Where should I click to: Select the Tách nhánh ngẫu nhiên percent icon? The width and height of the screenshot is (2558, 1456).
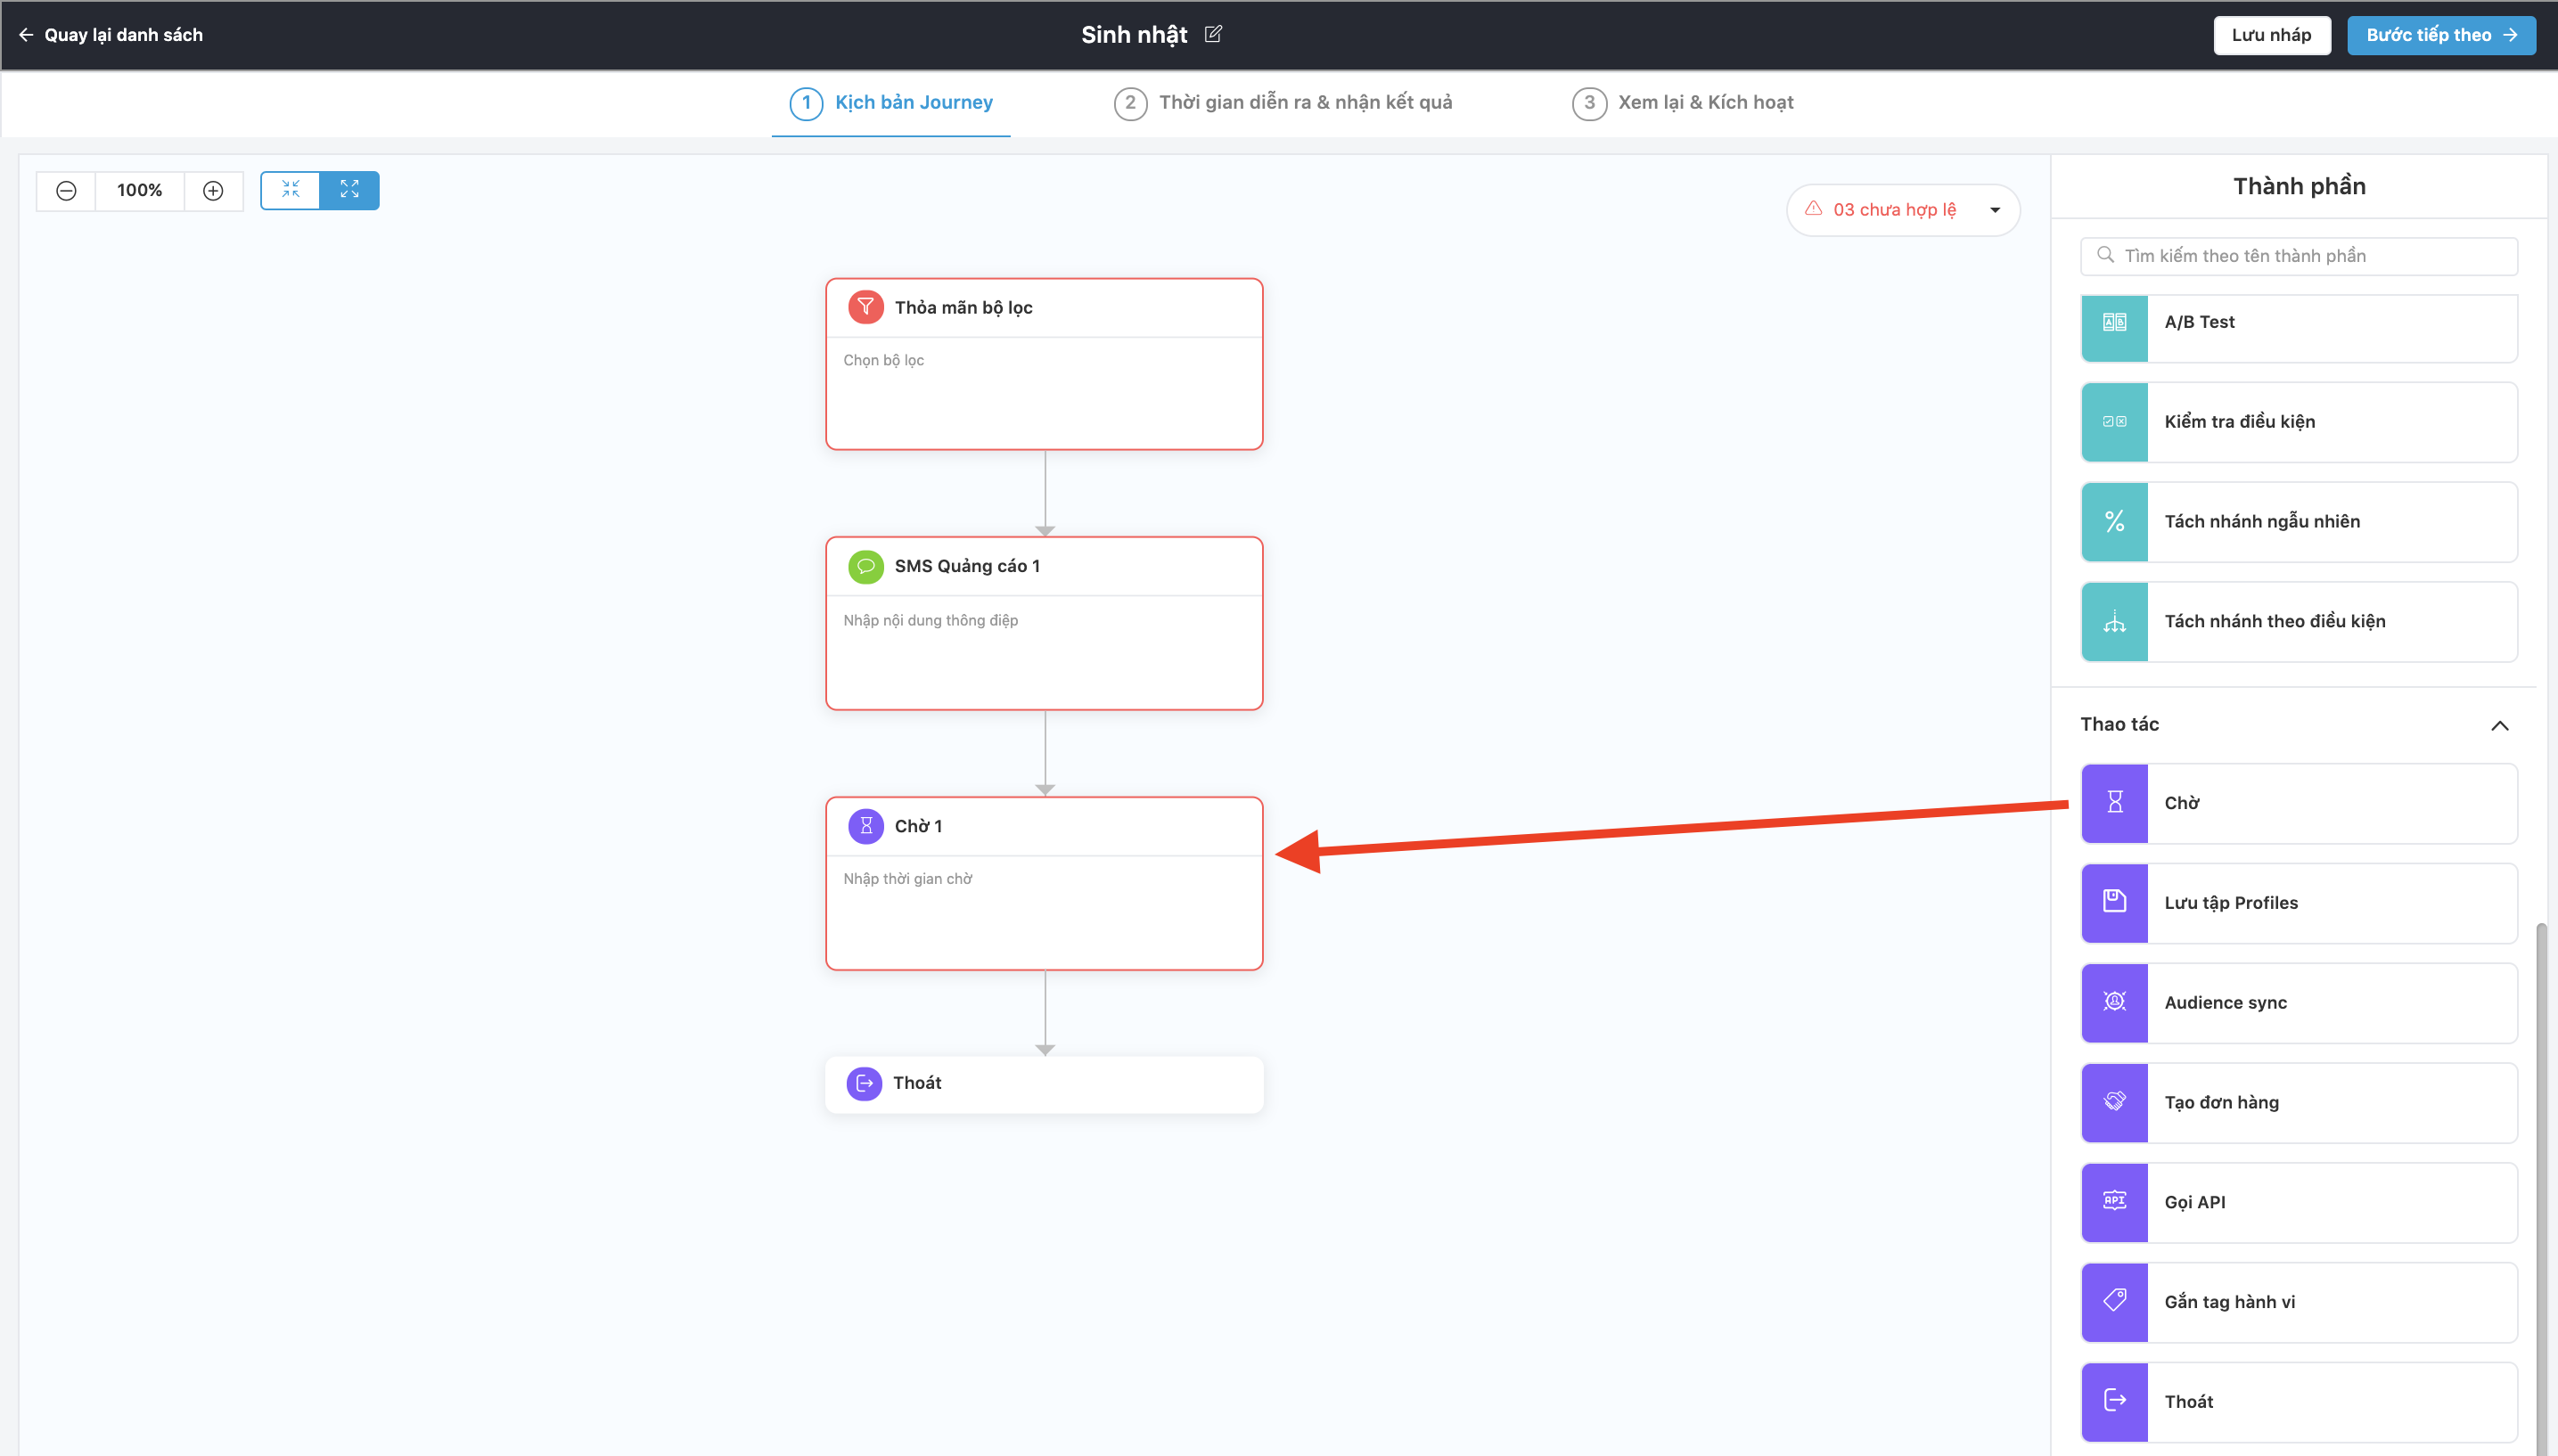2114,521
